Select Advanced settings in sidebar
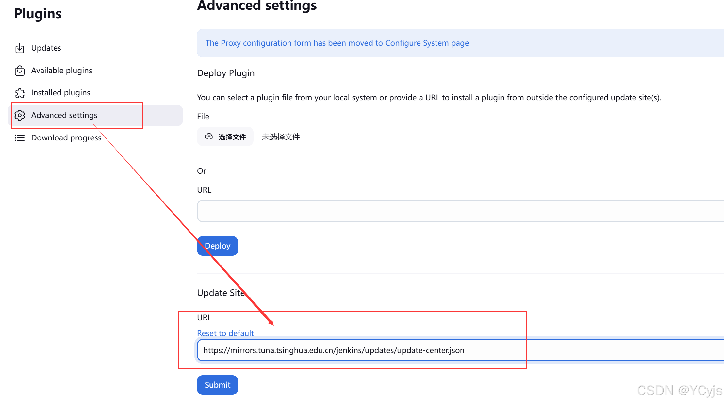 pos(95,115)
